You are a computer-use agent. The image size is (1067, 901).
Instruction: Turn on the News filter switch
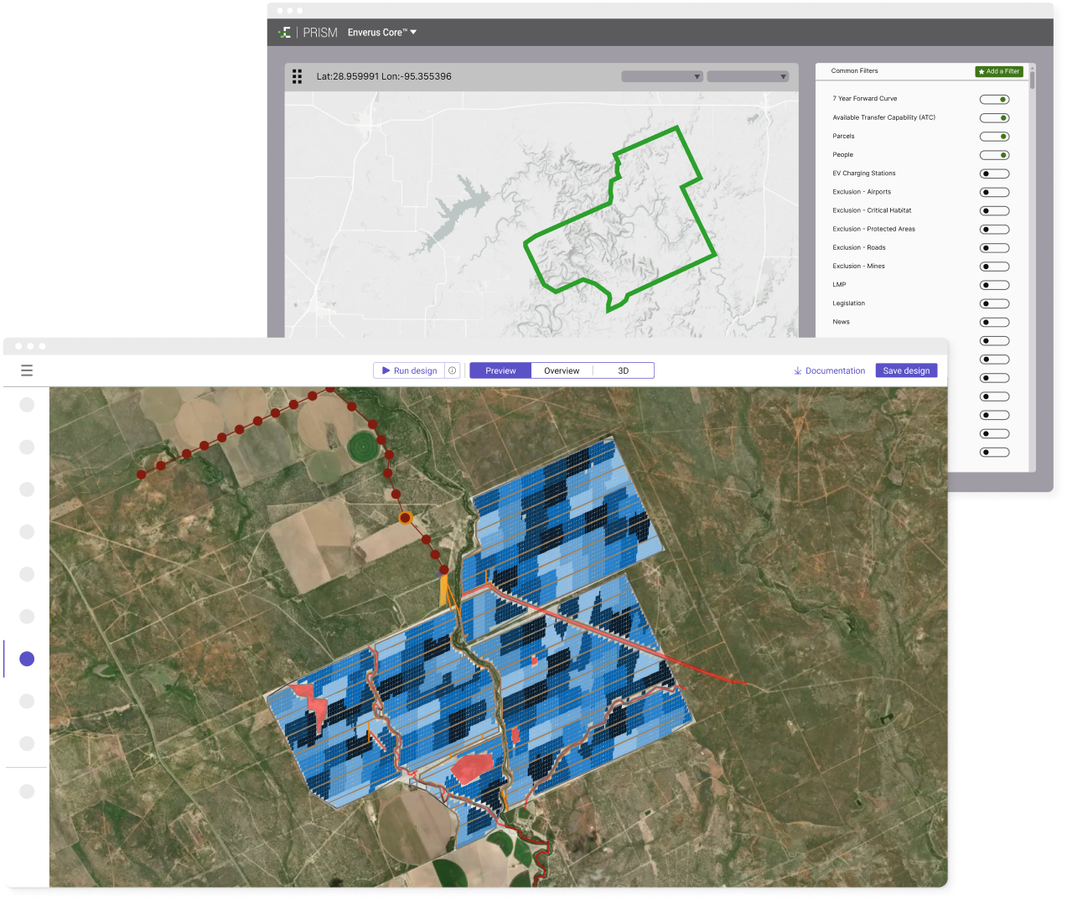994,322
